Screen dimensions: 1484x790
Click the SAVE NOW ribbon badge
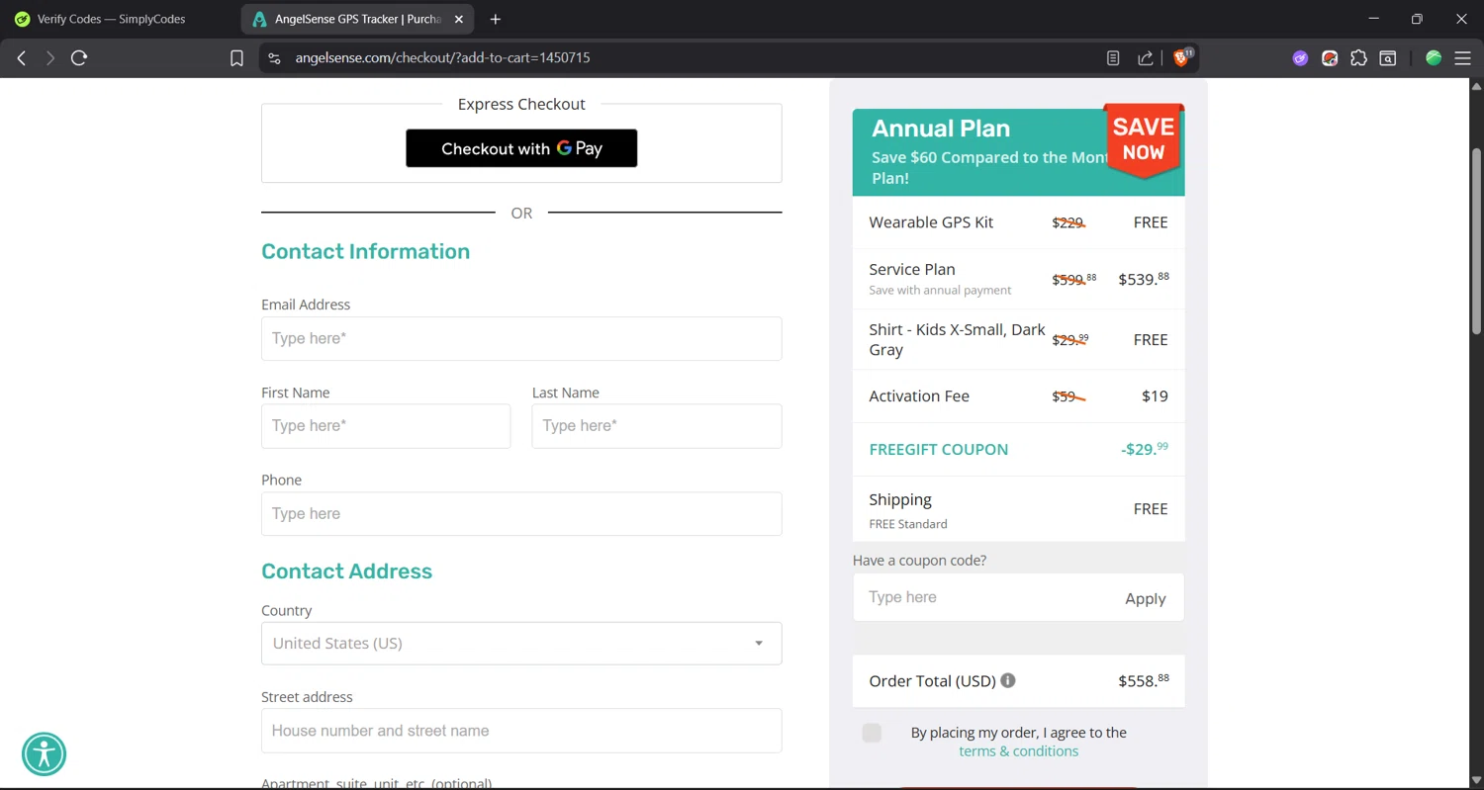[1144, 139]
